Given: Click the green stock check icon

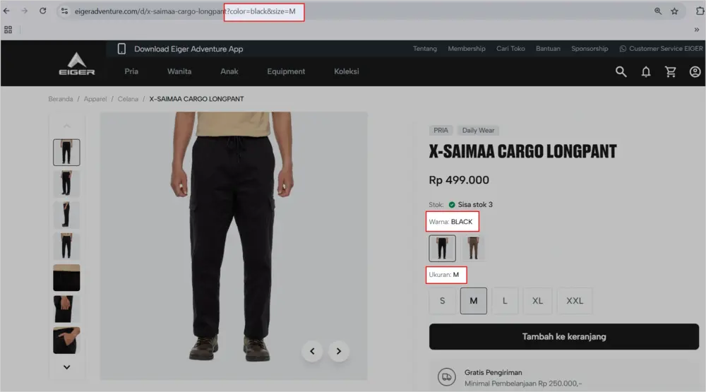Looking at the screenshot, I should [452, 205].
